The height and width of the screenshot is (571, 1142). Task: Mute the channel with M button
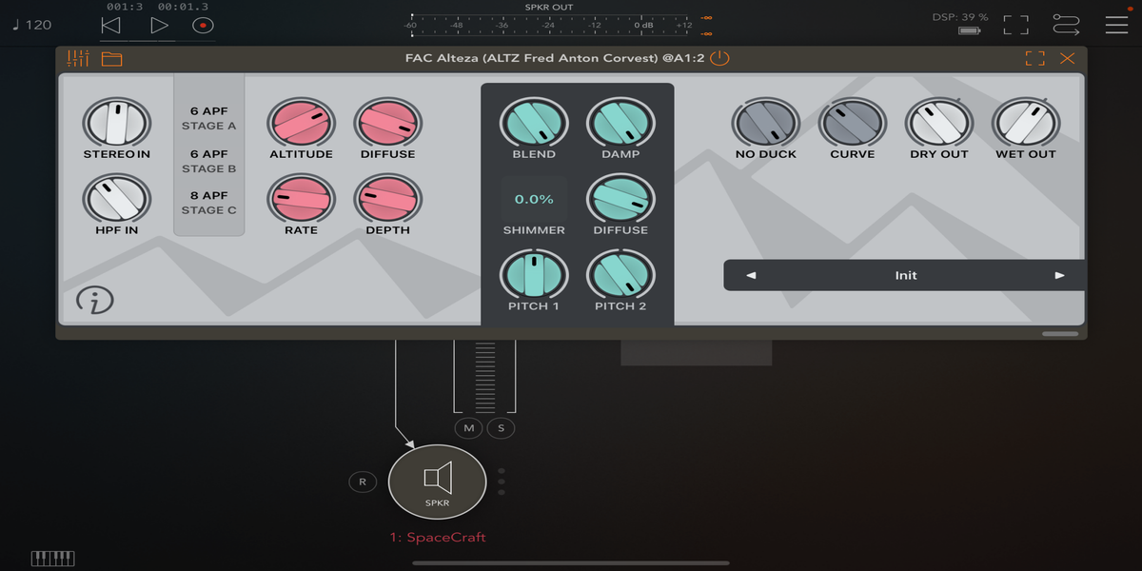point(468,428)
